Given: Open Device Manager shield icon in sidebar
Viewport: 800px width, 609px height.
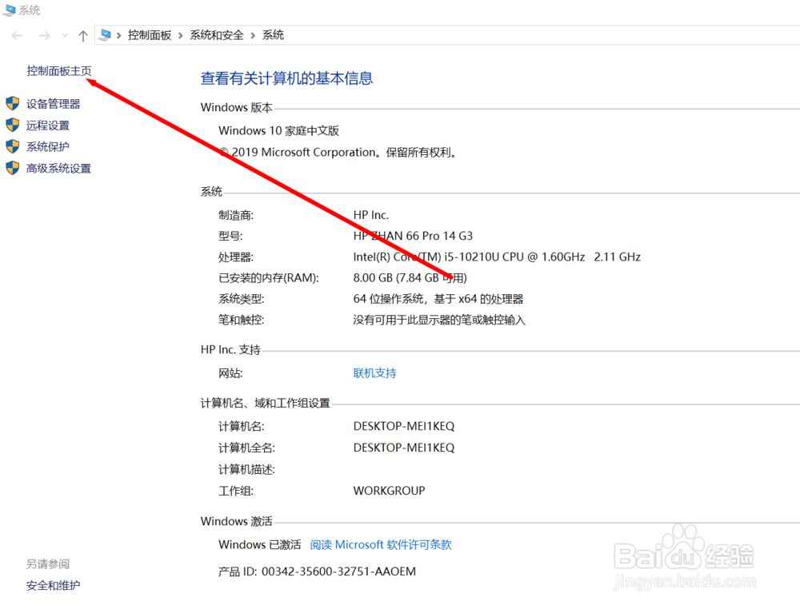Looking at the screenshot, I should (x=12, y=103).
